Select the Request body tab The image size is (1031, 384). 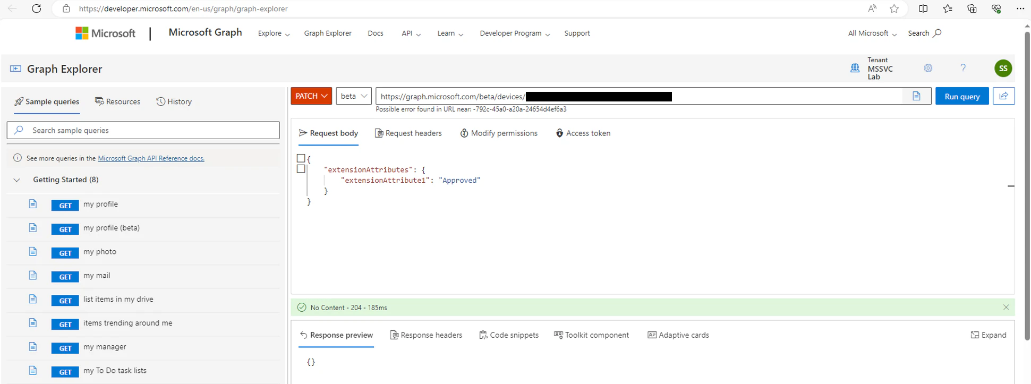pyautogui.click(x=328, y=133)
